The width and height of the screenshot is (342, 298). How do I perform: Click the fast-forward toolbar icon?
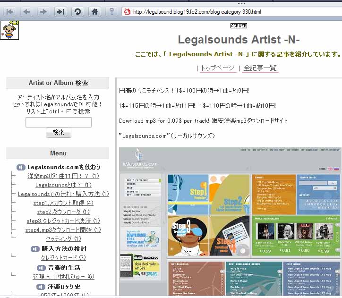60,11
